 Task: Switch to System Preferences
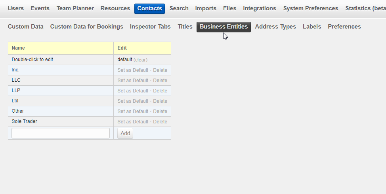pos(311,8)
